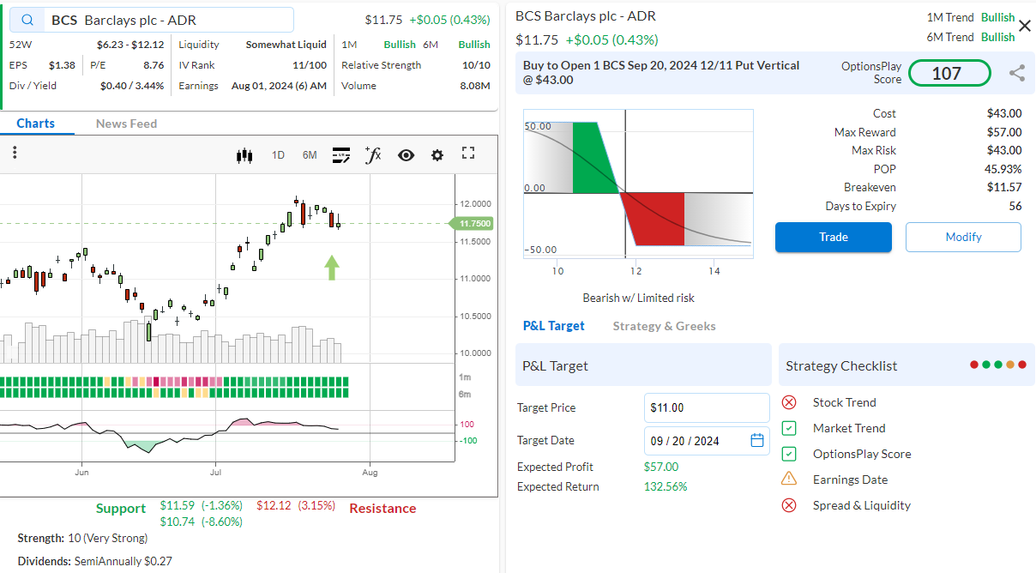Expand chart to fullscreen
Image resolution: width=1036 pixels, height=573 pixels.
point(468,154)
